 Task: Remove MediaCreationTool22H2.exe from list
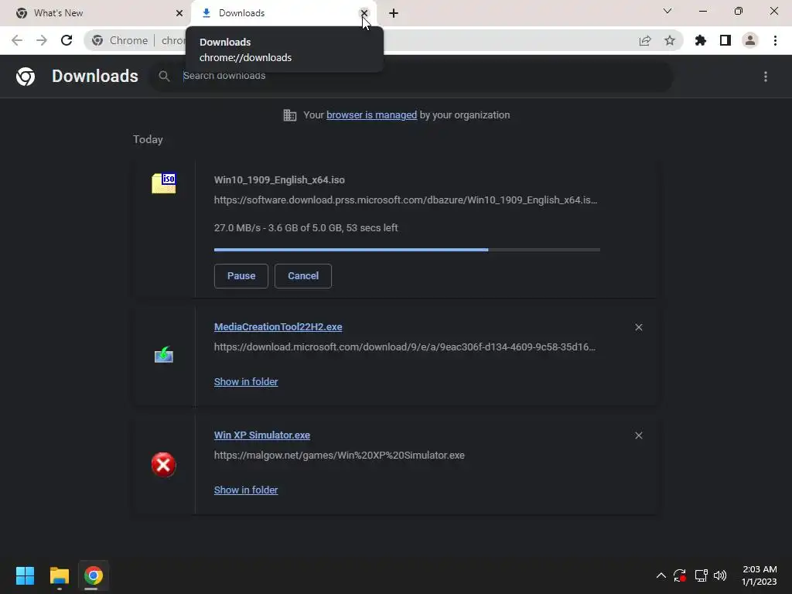click(x=639, y=327)
